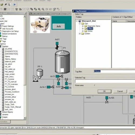Image resolution: width=135 pixels, height=135 pixels.
Task: Expand the Offline folder node
Action: pyautogui.click(x=83, y=29)
